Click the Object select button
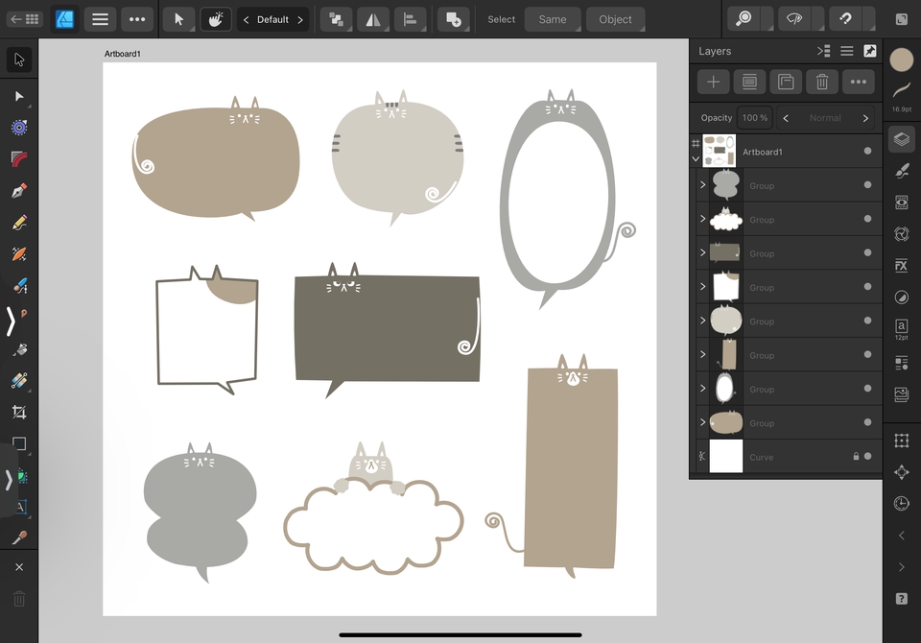921x643 pixels. (615, 19)
